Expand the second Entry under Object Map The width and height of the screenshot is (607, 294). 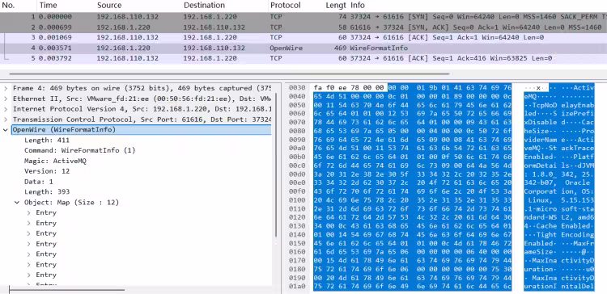click(x=29, y=223)
